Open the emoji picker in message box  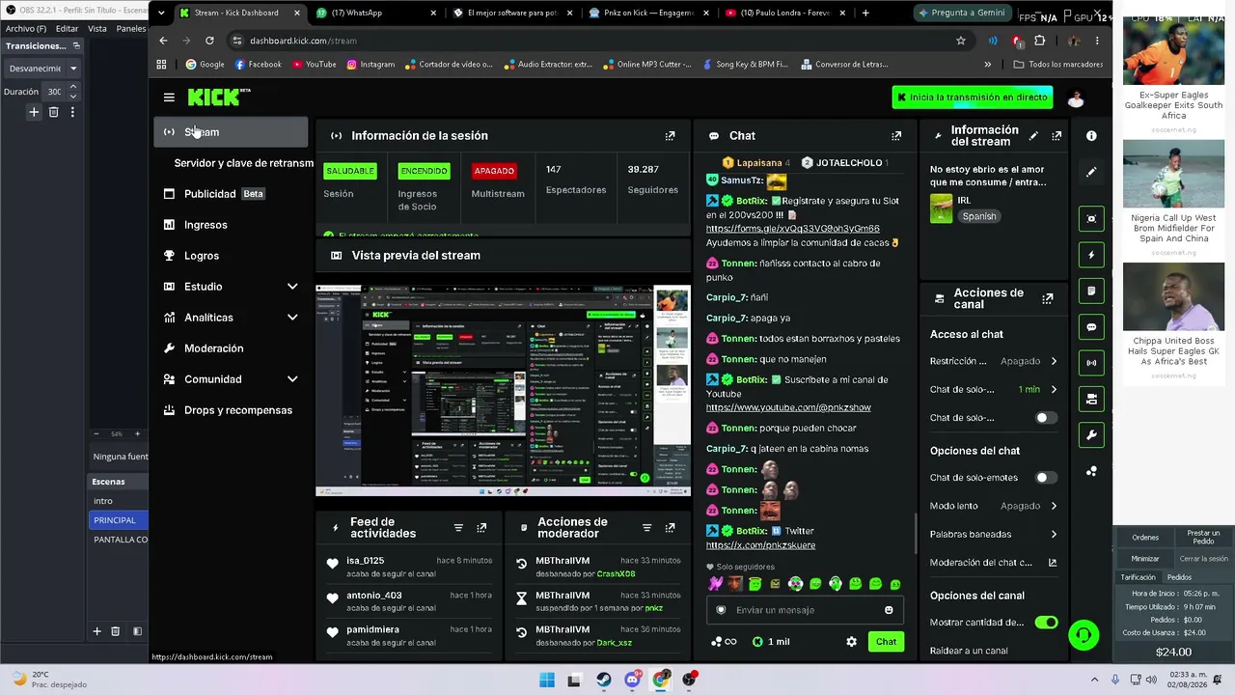tap(889, 610)
